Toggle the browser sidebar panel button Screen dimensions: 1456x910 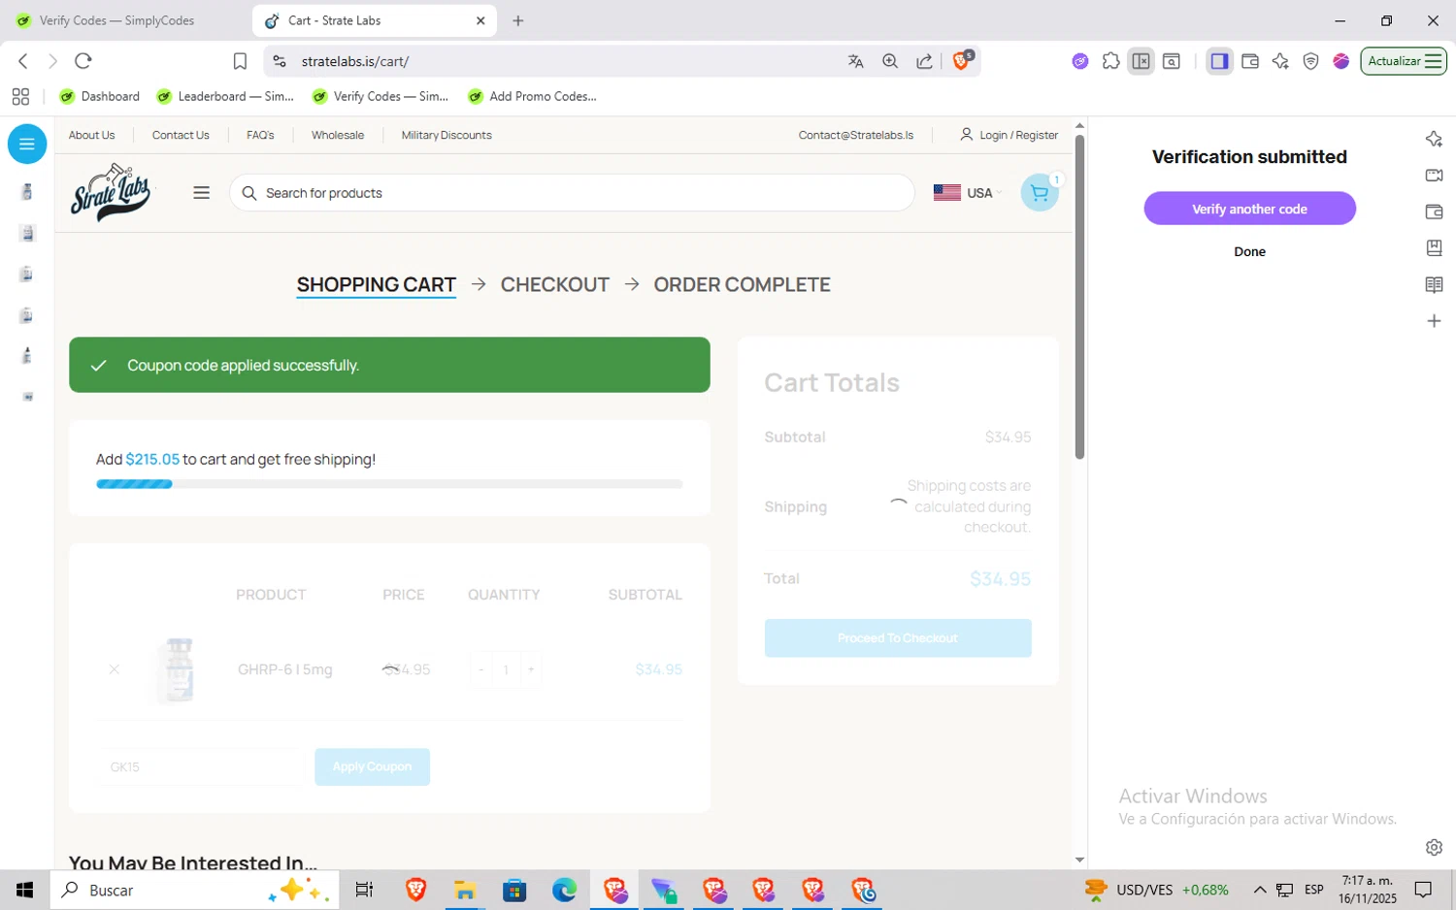coord(1220,61)
